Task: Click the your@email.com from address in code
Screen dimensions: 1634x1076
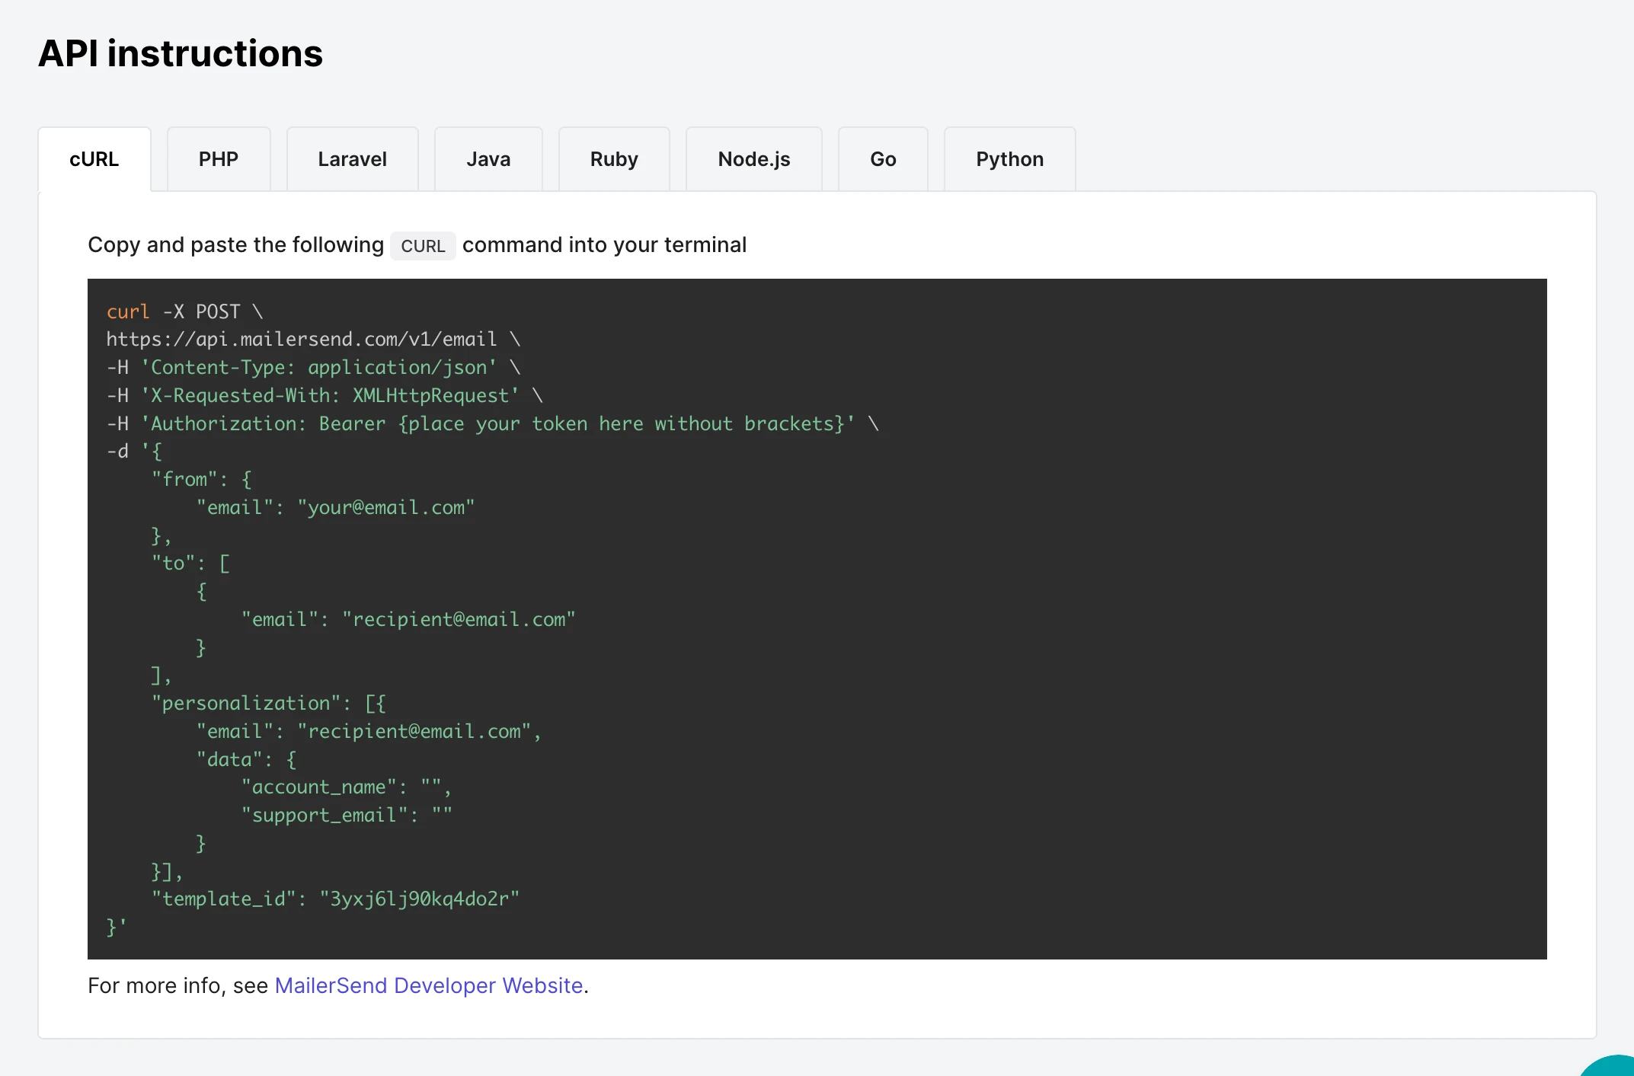Action: pyautogui.click(x=385, y=507)
